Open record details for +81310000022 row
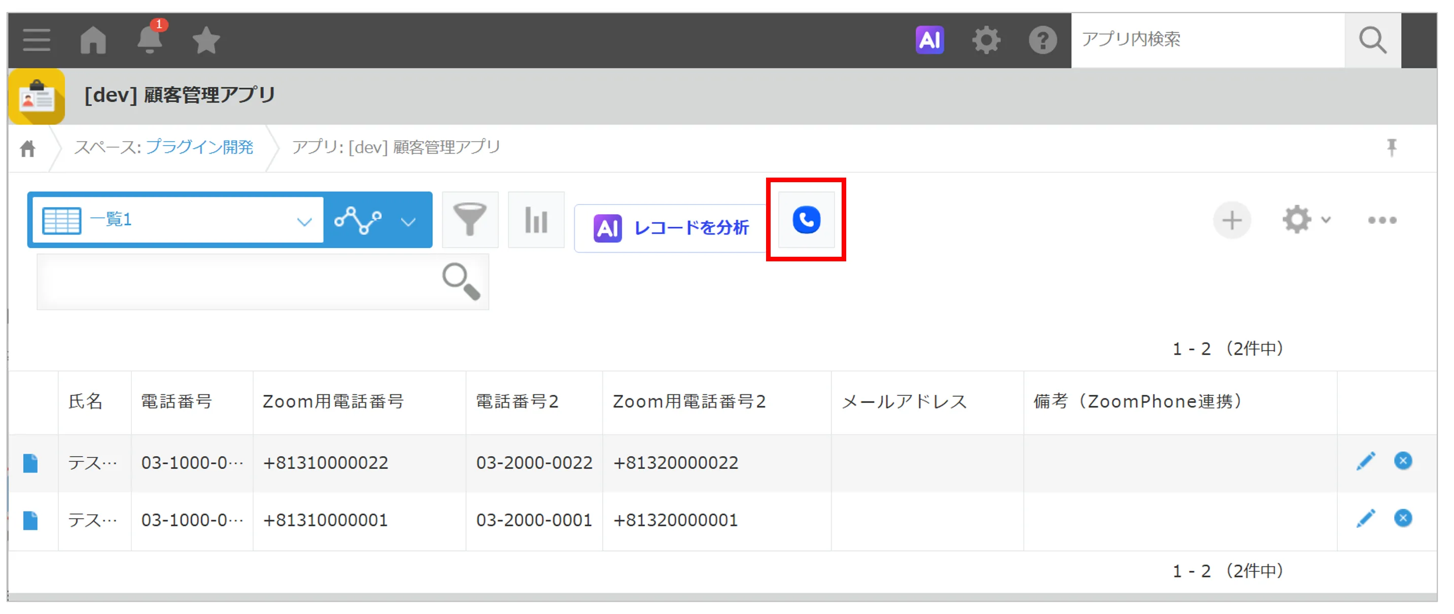Viewport: 1454px width, 614px height. 30,463
